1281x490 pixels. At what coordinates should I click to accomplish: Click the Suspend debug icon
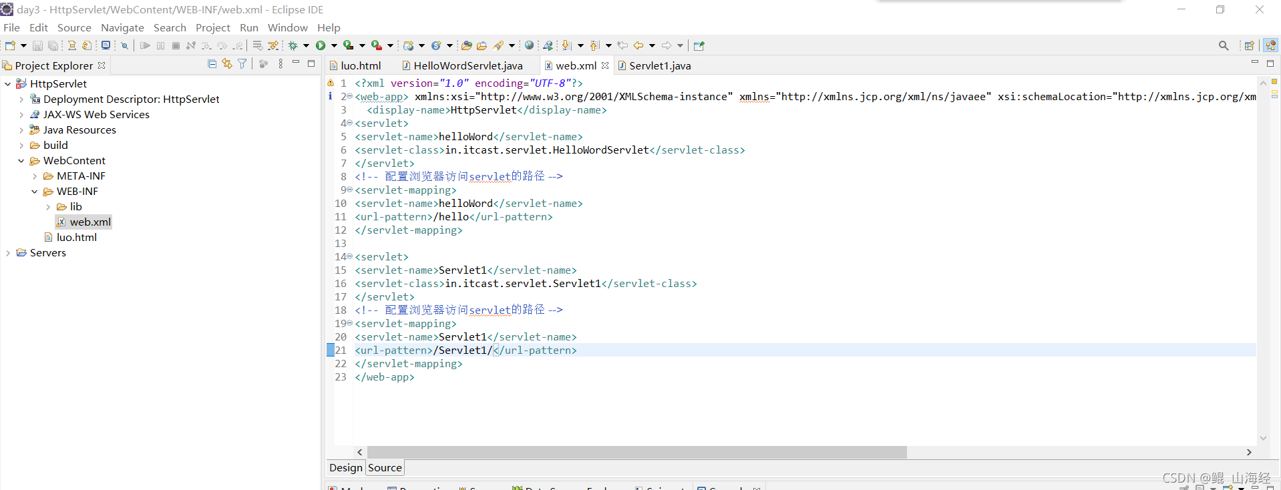coord(160,45)
